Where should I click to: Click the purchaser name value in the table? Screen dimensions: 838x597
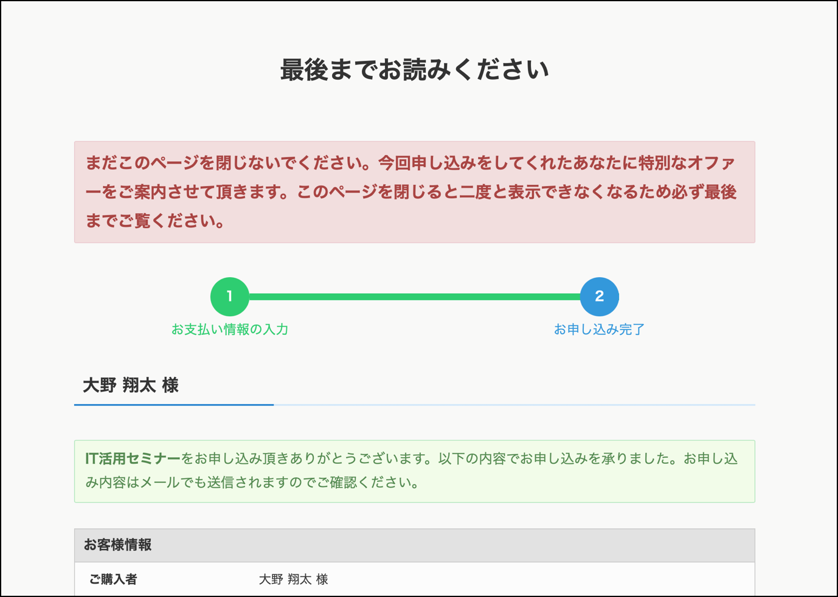pyautogui.click(x=293, y=579)
